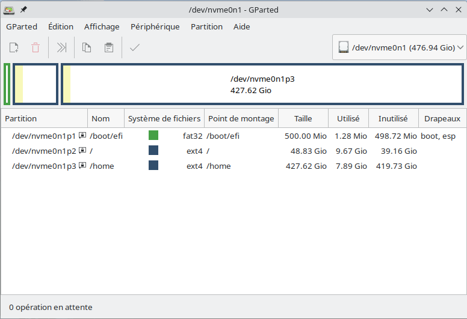Minimize the GParted window
The height and width of the screenshot is (319, 467).
tap(430, 10)
